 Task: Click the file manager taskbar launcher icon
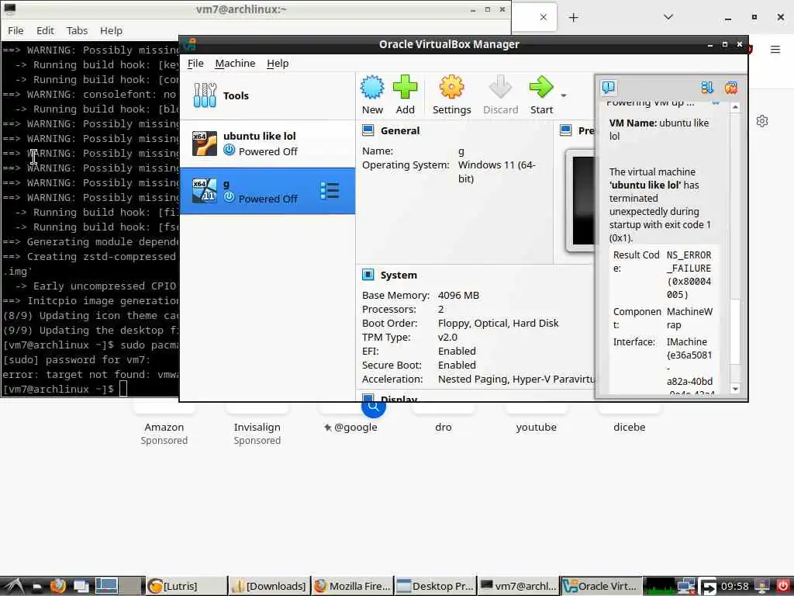click(x=36, y=587)
